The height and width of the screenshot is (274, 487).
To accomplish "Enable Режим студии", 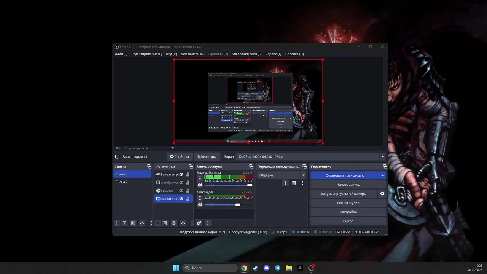I will point(348,203).
